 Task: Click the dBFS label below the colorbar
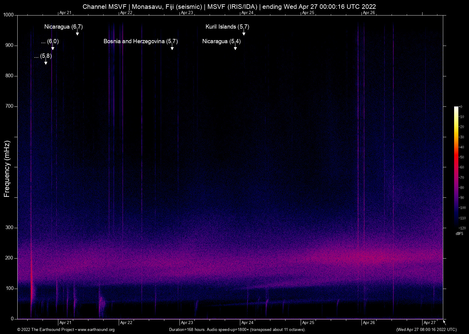click(x=460, y=234)
